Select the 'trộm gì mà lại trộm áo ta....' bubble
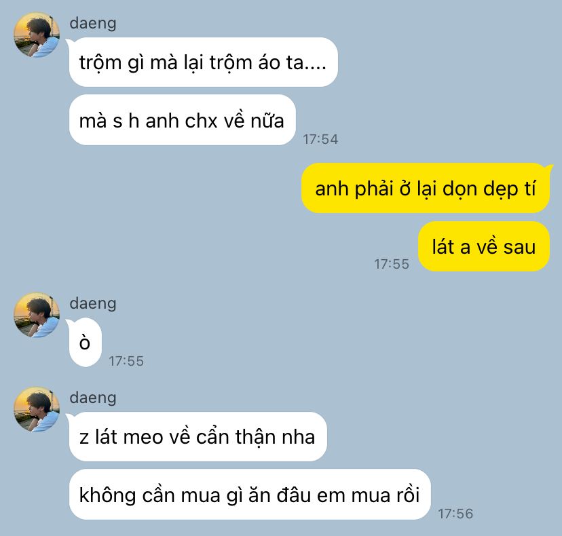This screenshot has height=536, width=562. (x=203, y=62)
